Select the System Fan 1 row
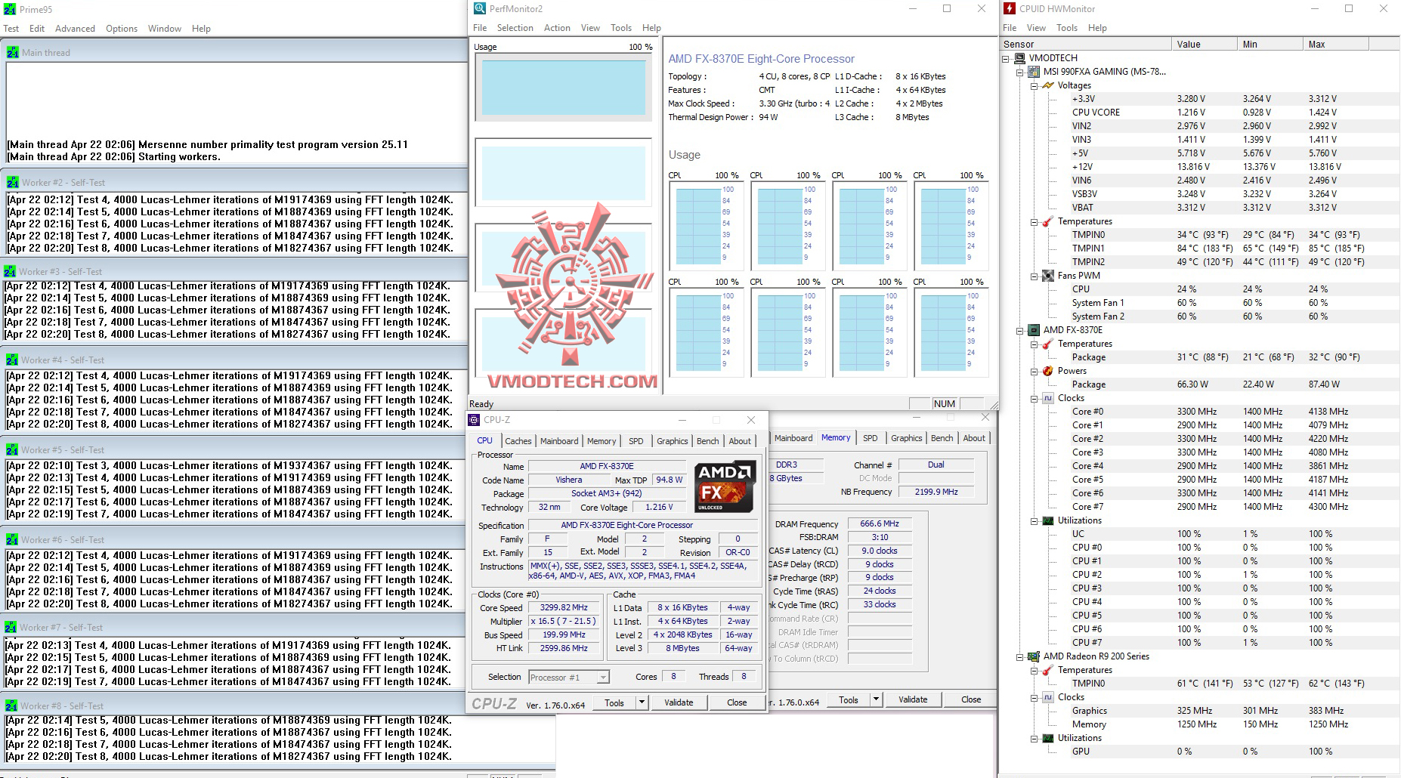The height and width of the screenshot is (778, 1401). coord(1199,303)
